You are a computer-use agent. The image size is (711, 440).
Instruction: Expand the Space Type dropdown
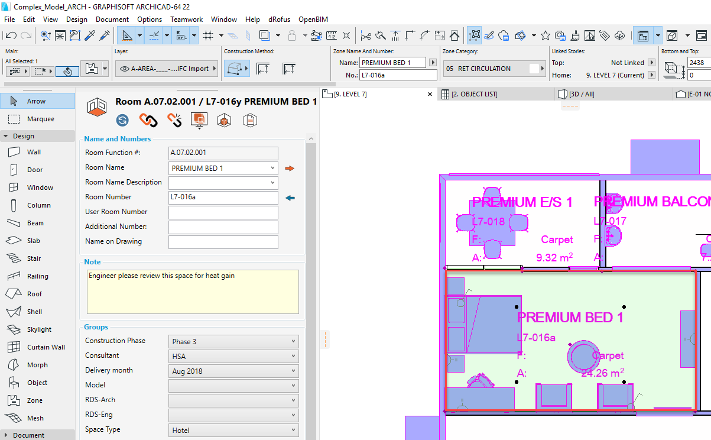pyautogui.click(x=233, y=431)
